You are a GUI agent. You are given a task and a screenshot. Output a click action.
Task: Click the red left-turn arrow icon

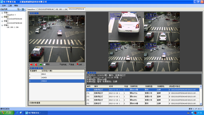coord(31,64)
